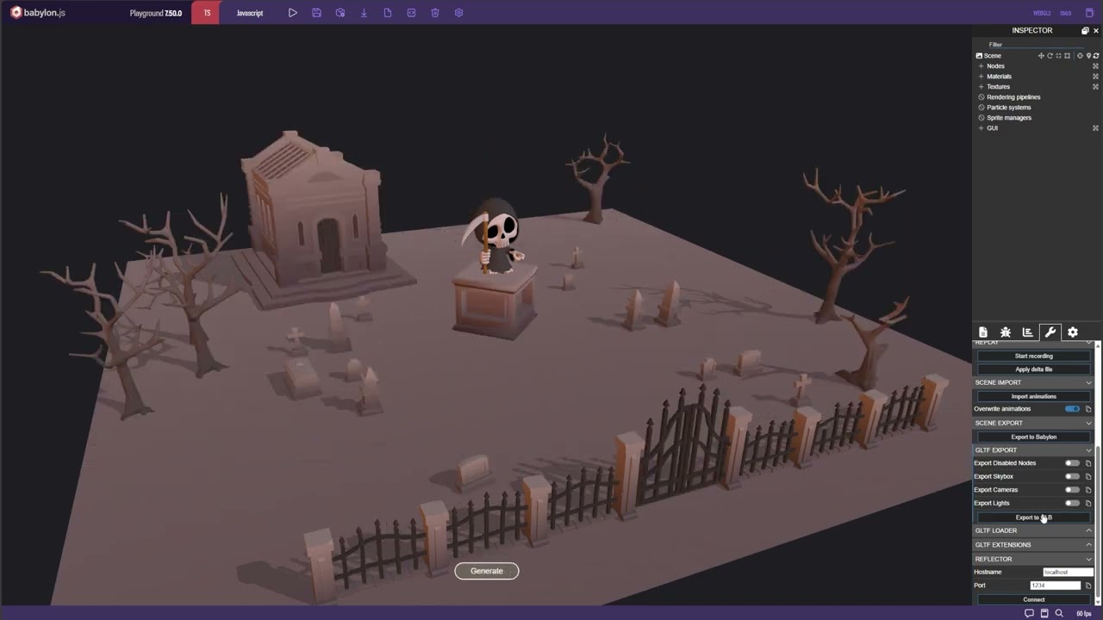The image size is (1103, 620).
Task: Click the code editor icon in the toolbar
Action: pos(411,13)
